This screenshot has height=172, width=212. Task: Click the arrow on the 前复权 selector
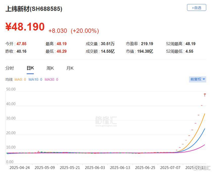coord(203,79)
